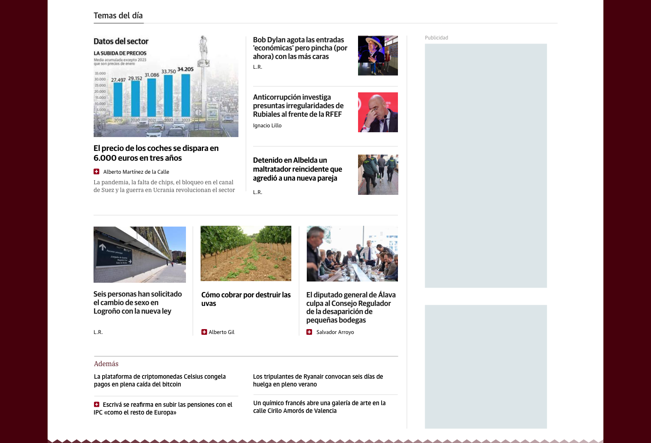651x443 pixels.
Task: Click the premium badge beside Alberto Gil
Action: tap(204, 332)
